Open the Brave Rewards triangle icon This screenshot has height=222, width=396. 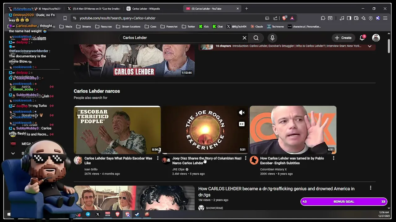tap(292, 18)
